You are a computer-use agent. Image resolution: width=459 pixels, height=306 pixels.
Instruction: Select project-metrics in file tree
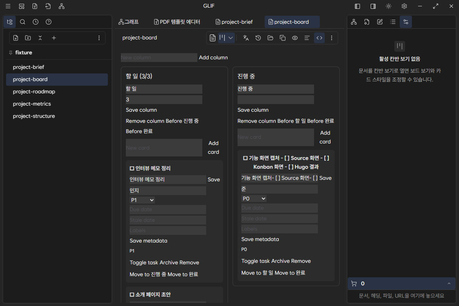(57, 104)
